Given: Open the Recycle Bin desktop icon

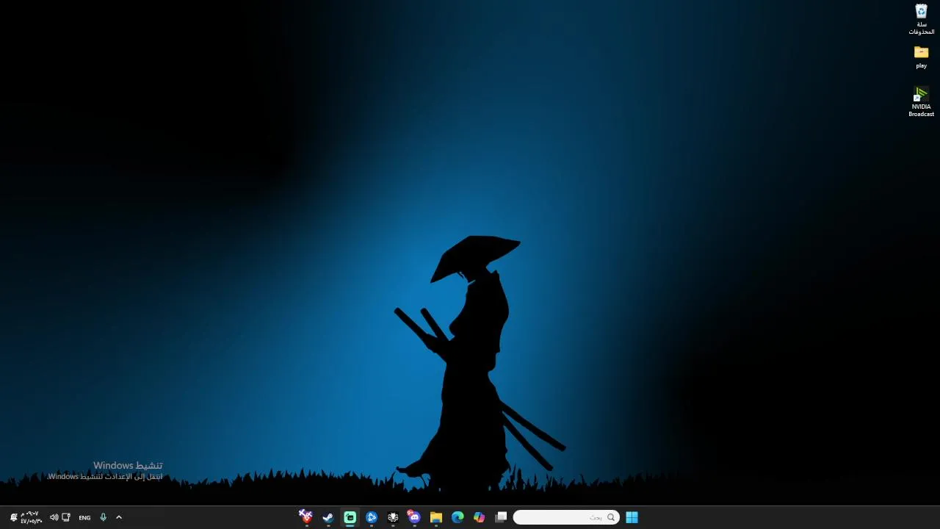Looking at the screenshot, I should pos(921,19).
